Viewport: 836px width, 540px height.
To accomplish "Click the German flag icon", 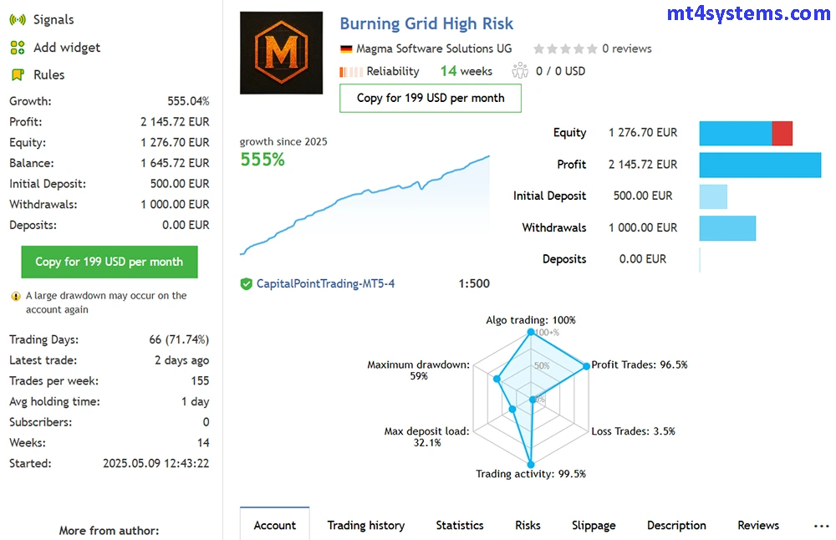I will click(346, 49).
